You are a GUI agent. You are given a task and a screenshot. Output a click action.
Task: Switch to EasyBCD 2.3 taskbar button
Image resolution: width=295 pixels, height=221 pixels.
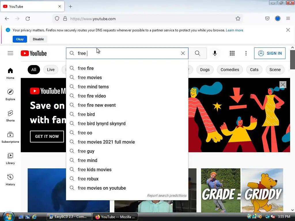point(69,217)
